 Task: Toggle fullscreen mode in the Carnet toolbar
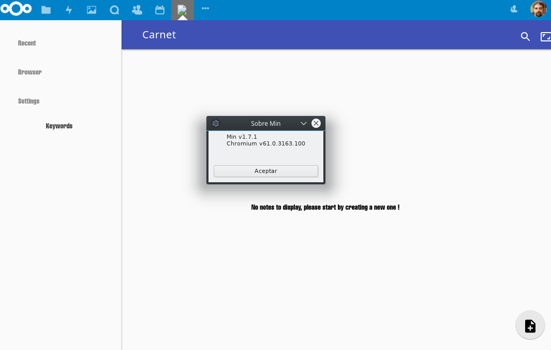(x=546, y=37)
